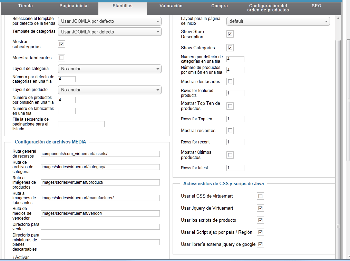Click Configuración de archivos MEDIA heading
Viewport: 350px width, 261px height.
tap(50, 142)
